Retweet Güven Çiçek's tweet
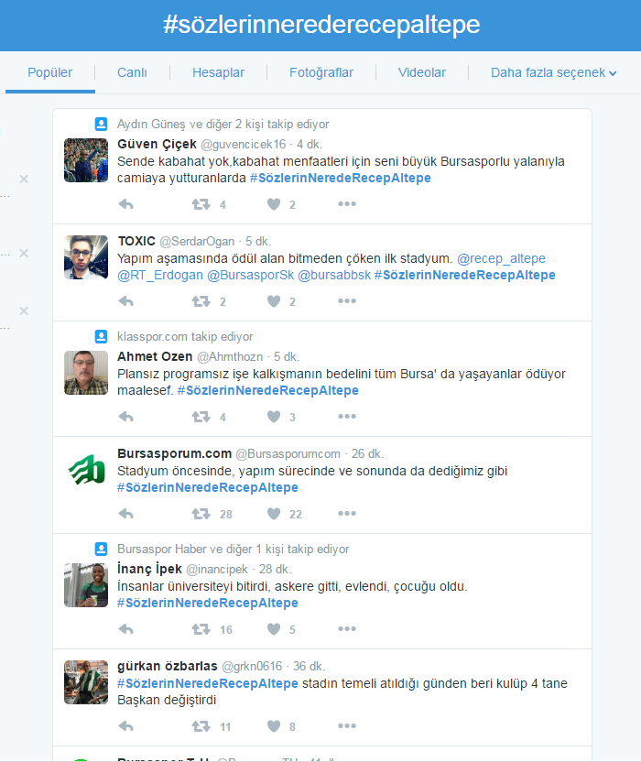Viewport: 641px width, 762px height. 201,204
